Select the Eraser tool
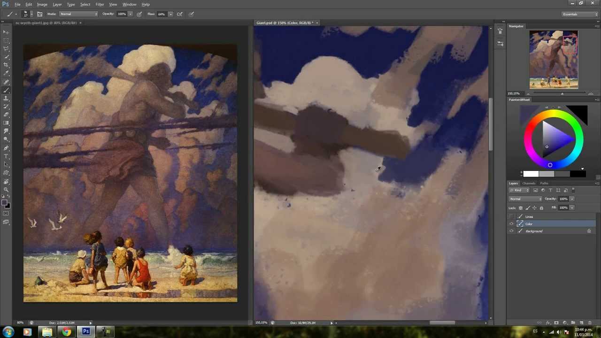Screen dimensions: 601x338 (x=6, y=115)
